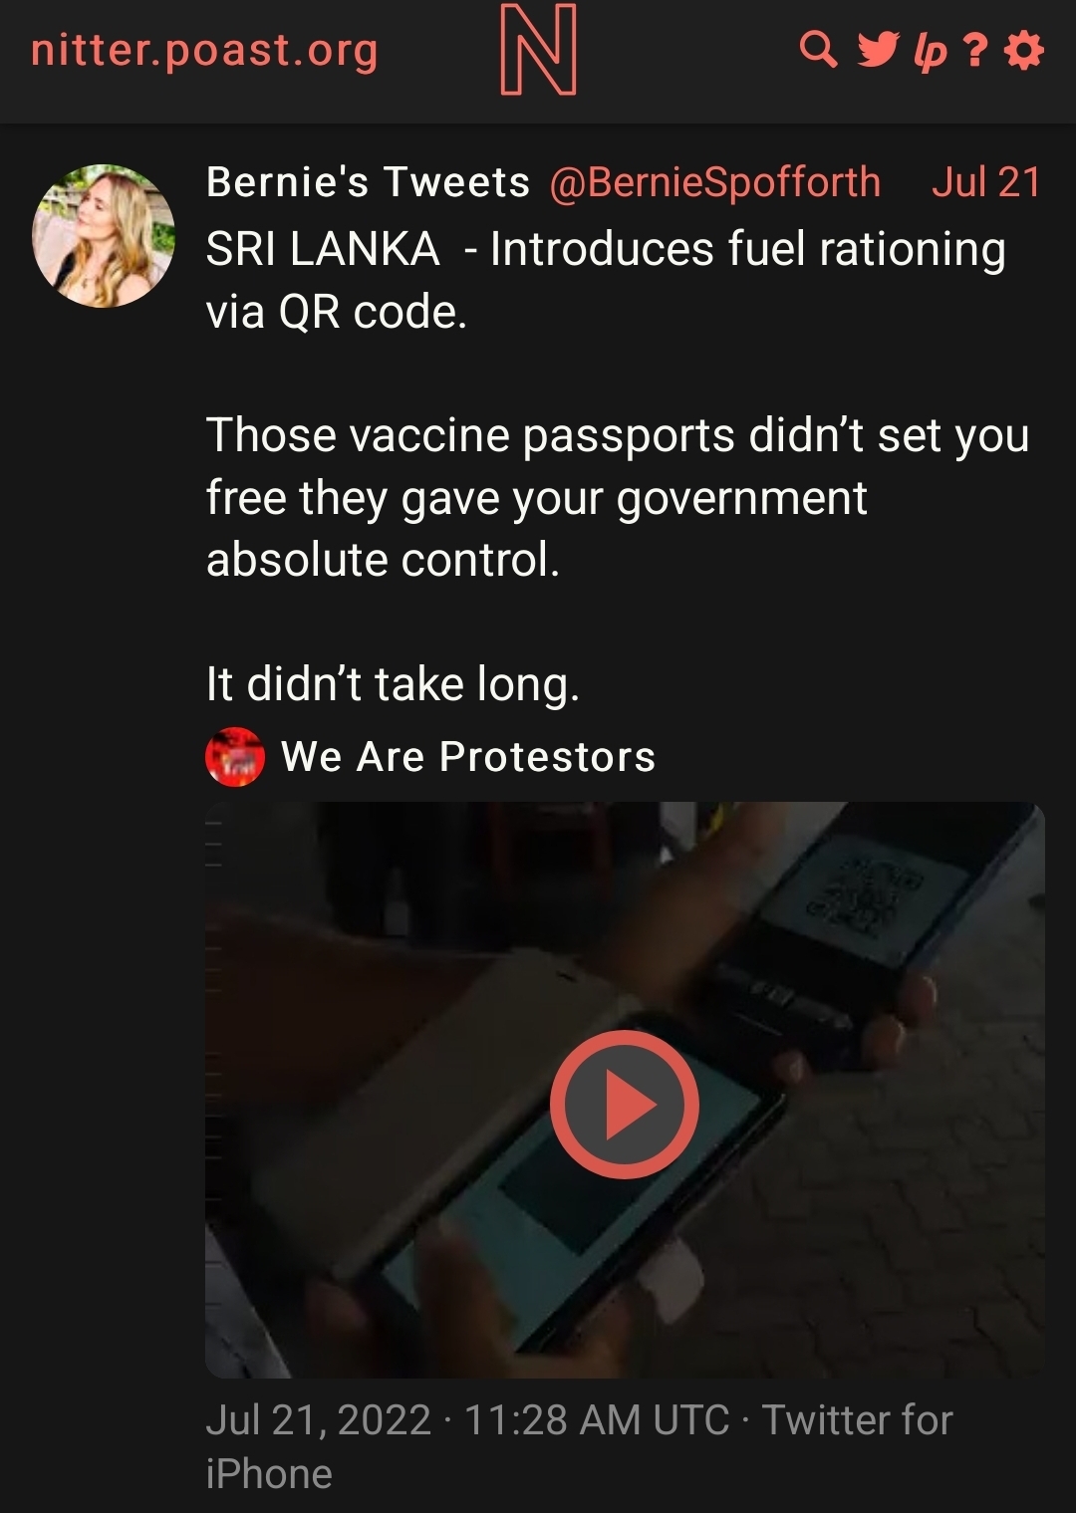
Task: Open the We Are Protestors quoted account
Action: pyautogui.click(x=468, y=757)
